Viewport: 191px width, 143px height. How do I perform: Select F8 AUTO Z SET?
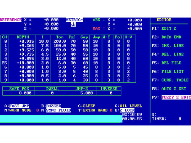pos(169,88)
